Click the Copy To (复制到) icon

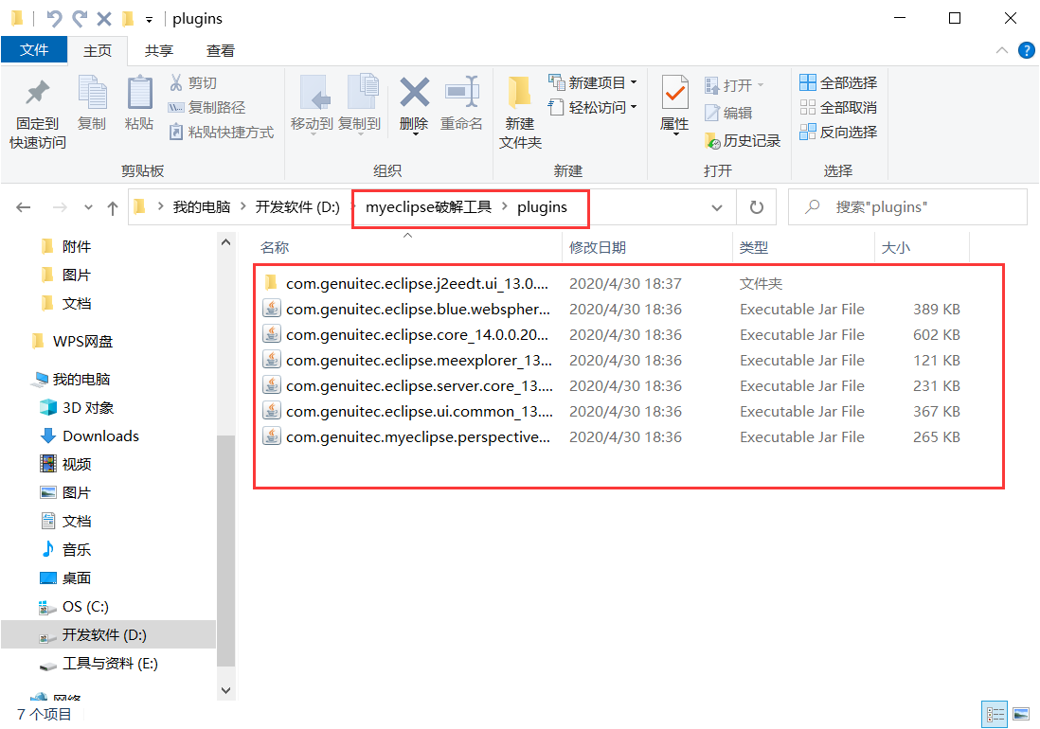(362, 92)
